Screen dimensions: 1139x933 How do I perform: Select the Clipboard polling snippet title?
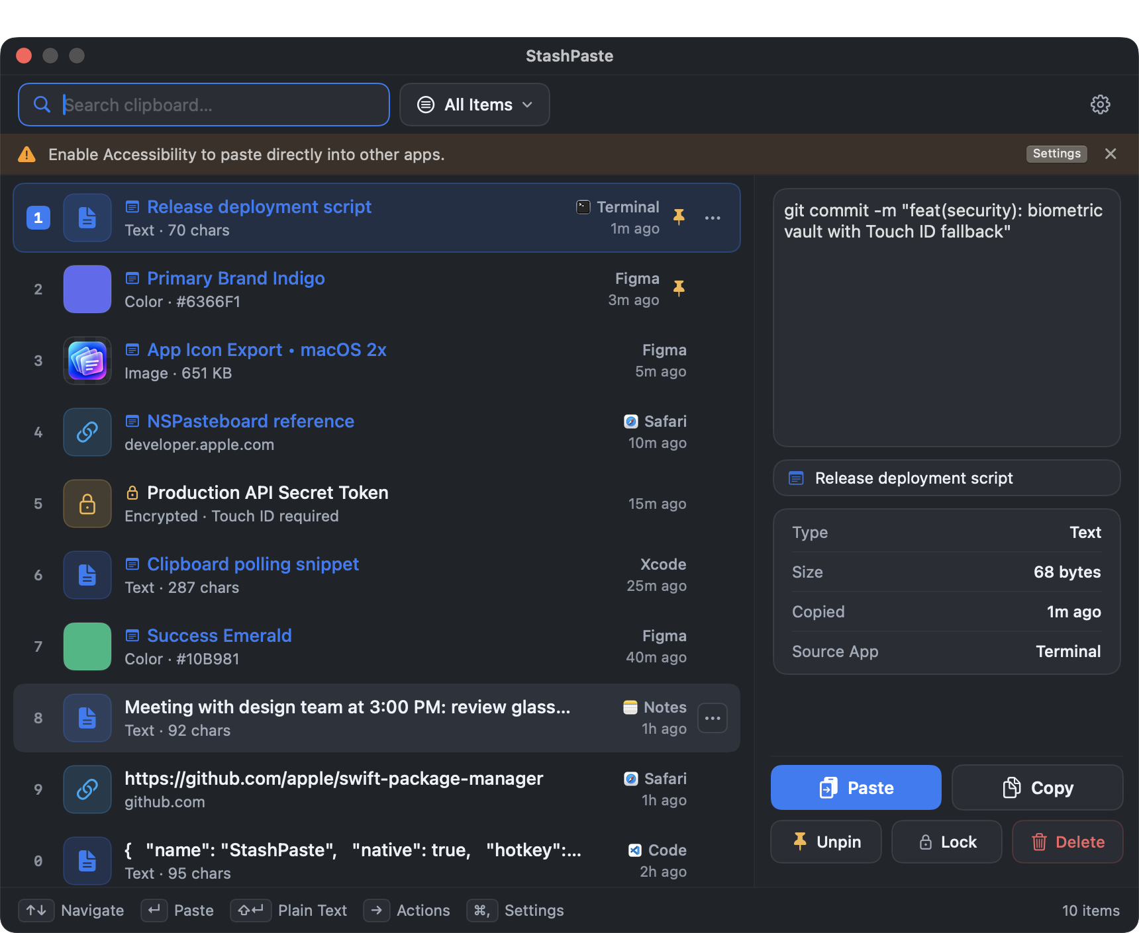[253, 564]
